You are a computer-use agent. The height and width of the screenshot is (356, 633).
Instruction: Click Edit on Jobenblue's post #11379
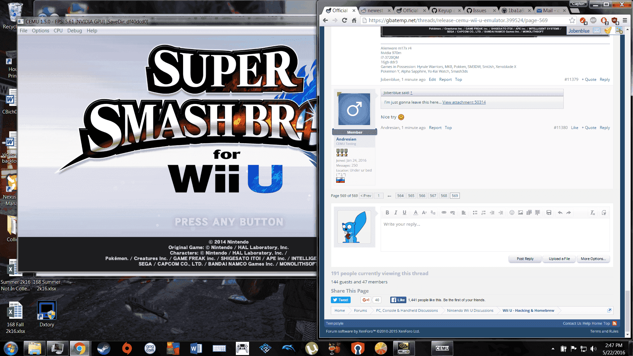[432, 80]
